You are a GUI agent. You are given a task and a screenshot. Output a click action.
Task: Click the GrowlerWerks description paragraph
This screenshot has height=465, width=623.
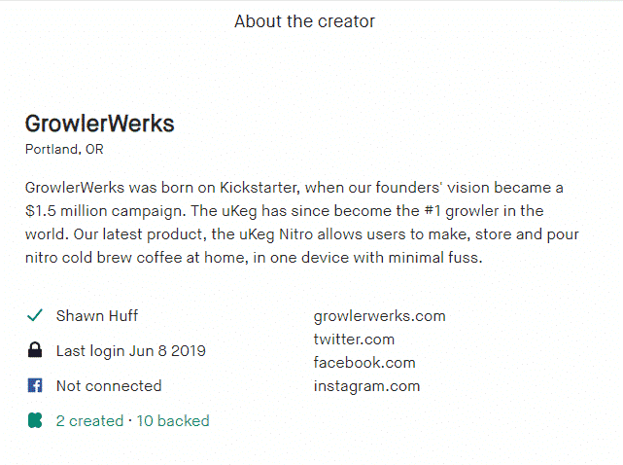point(292,223)
